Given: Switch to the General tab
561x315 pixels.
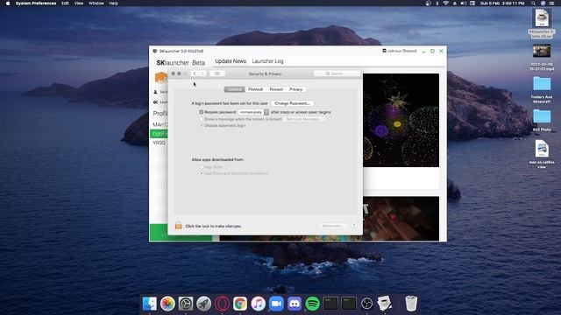Looking at the screenshot, I should point(234,89).
